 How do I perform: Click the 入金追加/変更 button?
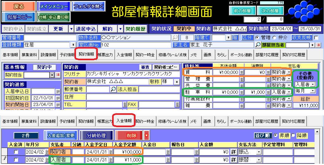pyautogui.click(x=61, y=136)
